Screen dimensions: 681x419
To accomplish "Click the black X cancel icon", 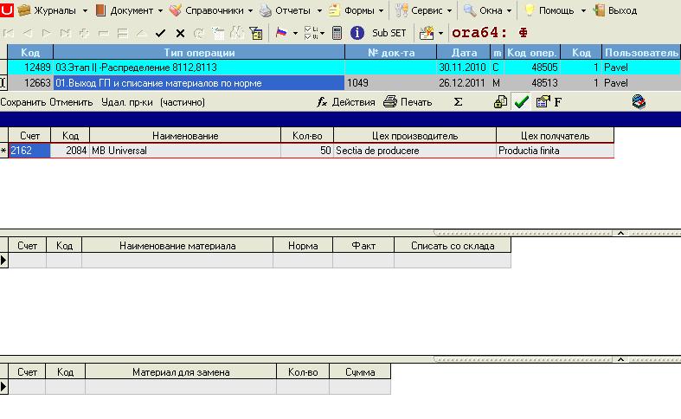I will pos(180,33).
